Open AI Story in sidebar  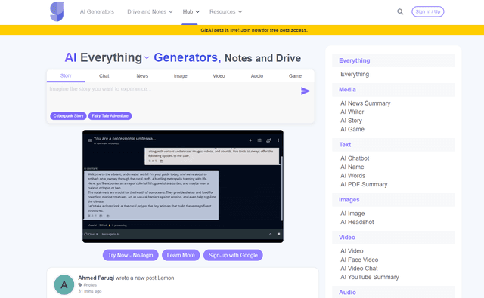(351, 121)
